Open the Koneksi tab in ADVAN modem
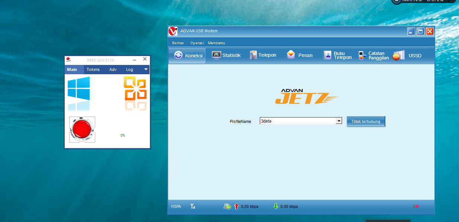Image resolution: width=459 pixels, height=222 pixels. pos(187,55)
